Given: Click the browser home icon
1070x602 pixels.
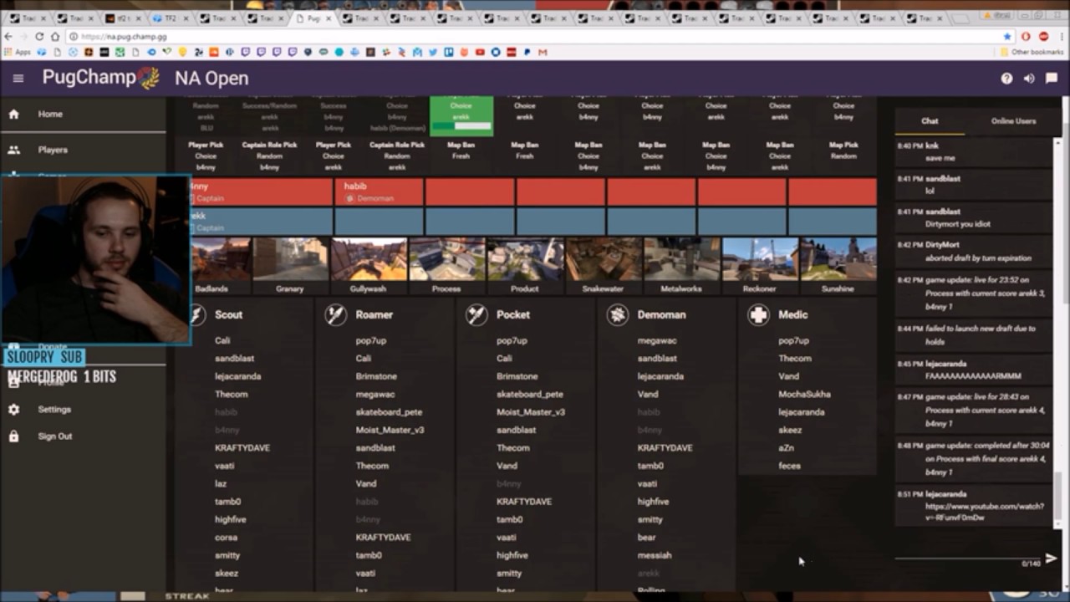Looking at the screenshot, I should click(x=55, y=37).
